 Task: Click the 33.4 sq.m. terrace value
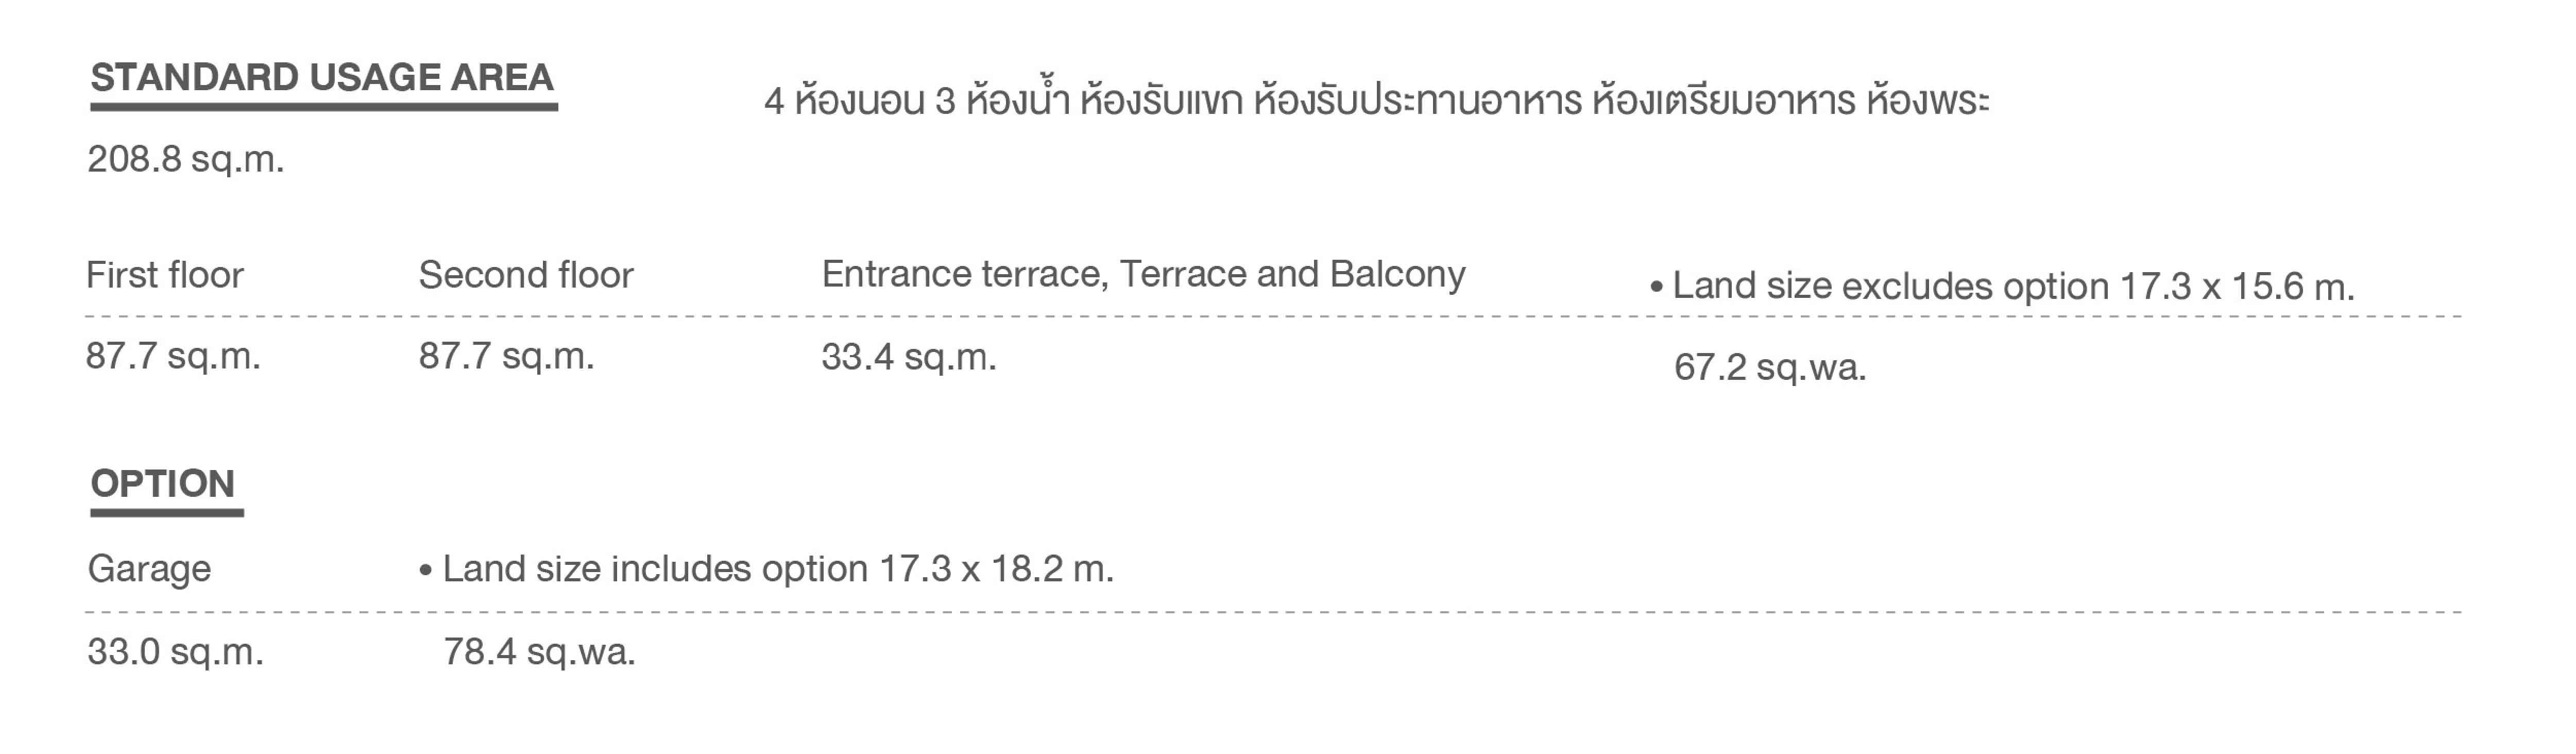[909, 357]
